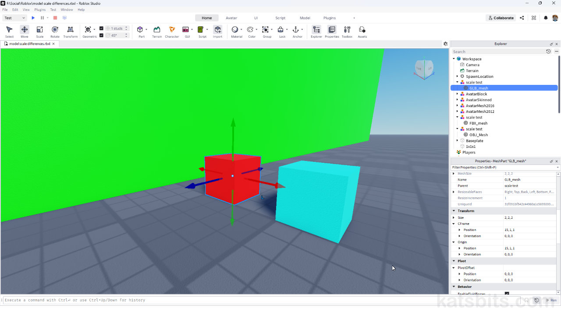Expand the Baseplate tree node
Image resolution: width=561 pixels, height=315 pixels.
pyautogui.click(x=457, y=141)
